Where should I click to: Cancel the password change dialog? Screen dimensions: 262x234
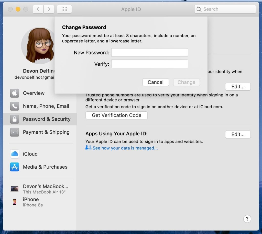coord(156,82)
